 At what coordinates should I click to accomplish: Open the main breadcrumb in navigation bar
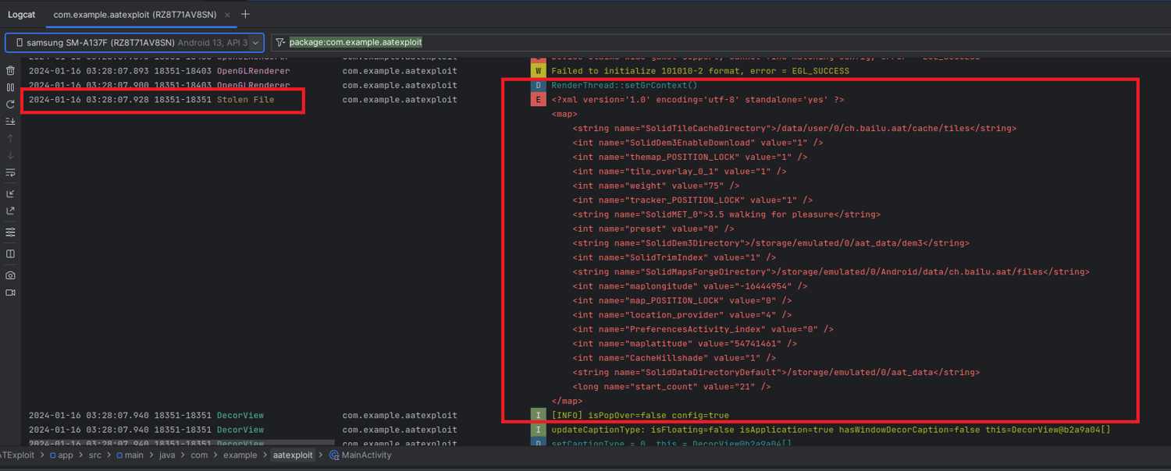pos(130,455)
